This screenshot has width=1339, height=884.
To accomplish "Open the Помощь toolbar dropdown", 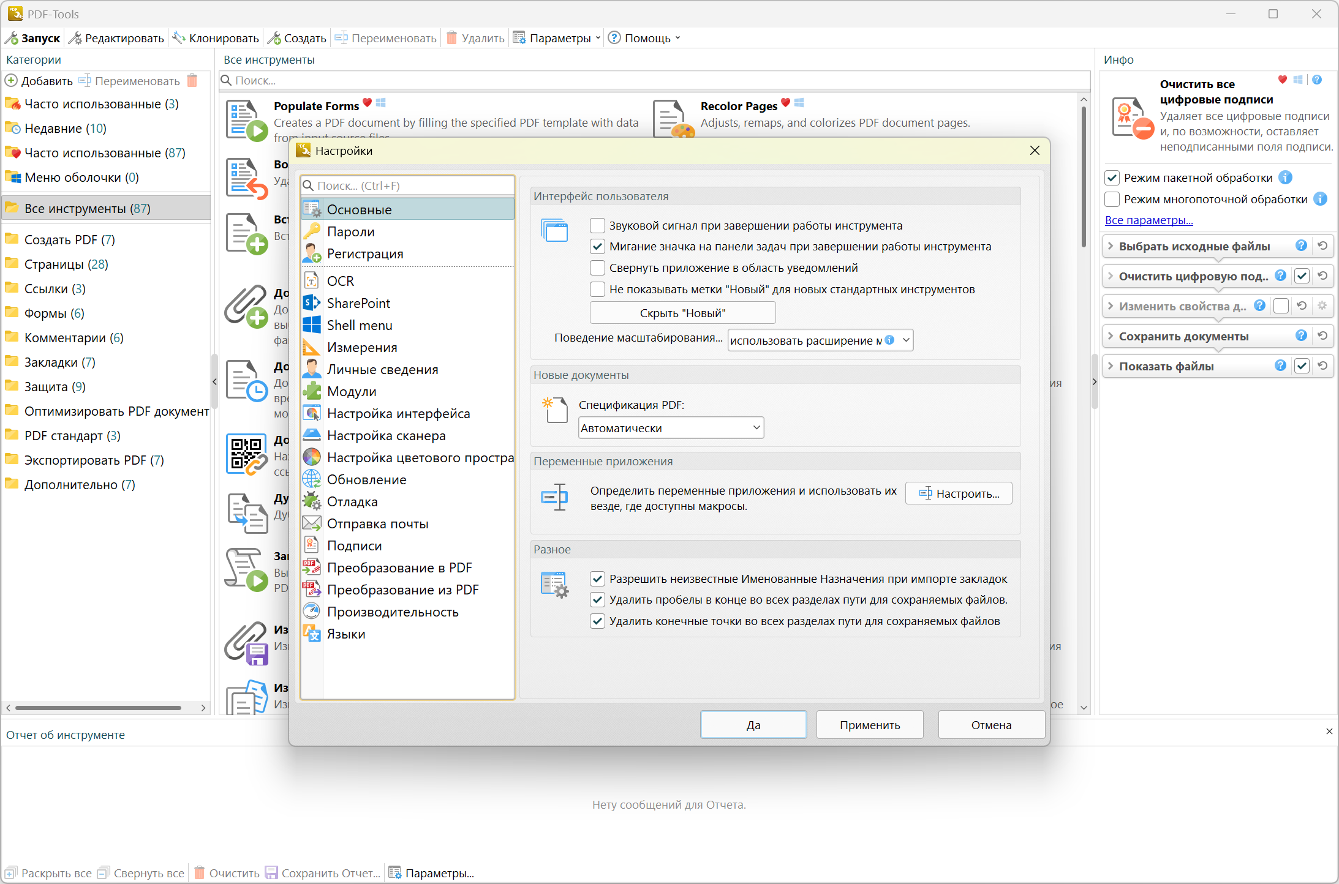I will [644, 38].
